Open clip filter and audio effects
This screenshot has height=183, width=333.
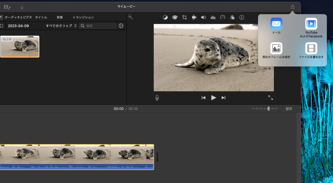pyautogui.click(x=232, y=17)
